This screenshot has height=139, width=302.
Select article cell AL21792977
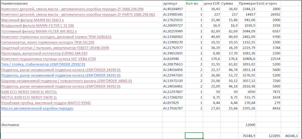(174, 48)
